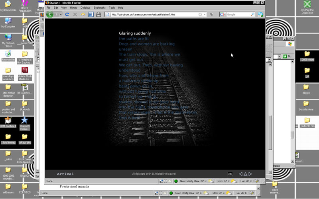Click the Skype icon in the toolbar

(x=260, y=14)
